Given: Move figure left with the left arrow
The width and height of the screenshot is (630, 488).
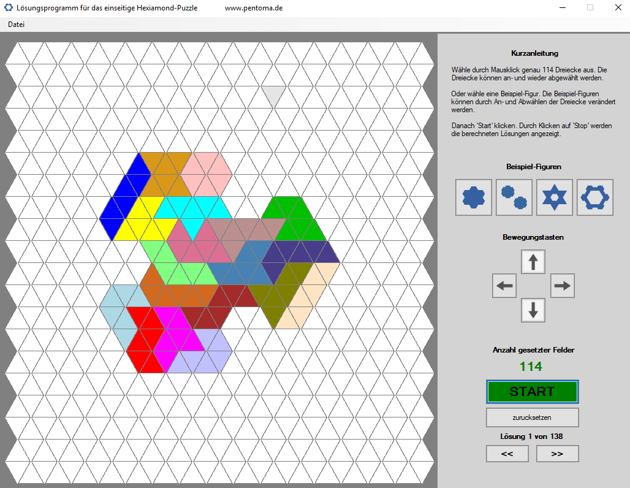Looking at the screenshot, I should coord(504,286).
